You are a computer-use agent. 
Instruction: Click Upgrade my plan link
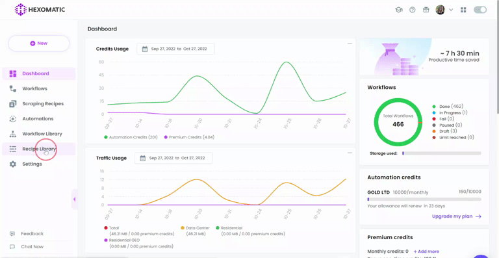(456, 216)
